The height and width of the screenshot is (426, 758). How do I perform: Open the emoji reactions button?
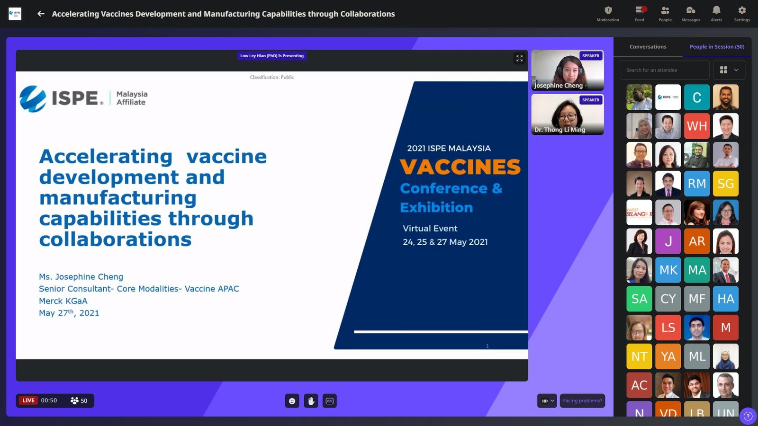pyautogui.click(x=292, y=401)
